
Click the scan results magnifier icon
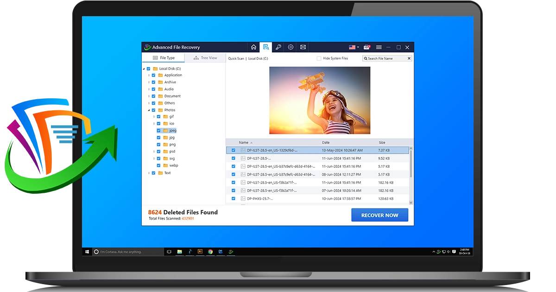[x=265, y=47]
